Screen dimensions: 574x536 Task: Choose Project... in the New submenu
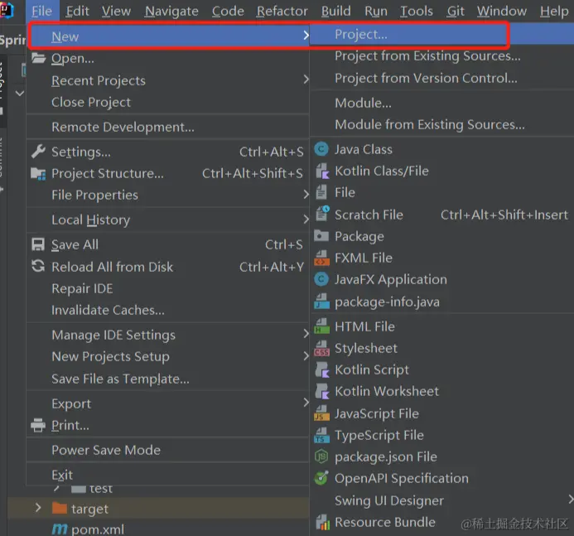[441, 34]
